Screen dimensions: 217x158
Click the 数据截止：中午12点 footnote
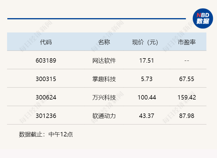coord(46,134)
